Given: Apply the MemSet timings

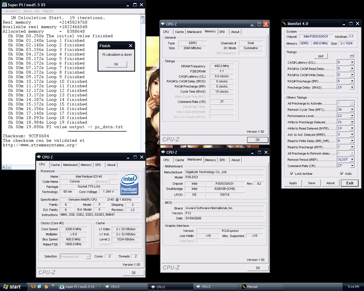Looking at the screenshot, I should point(293,183).
